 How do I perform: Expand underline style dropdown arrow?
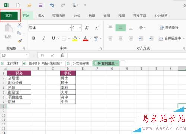58,38
